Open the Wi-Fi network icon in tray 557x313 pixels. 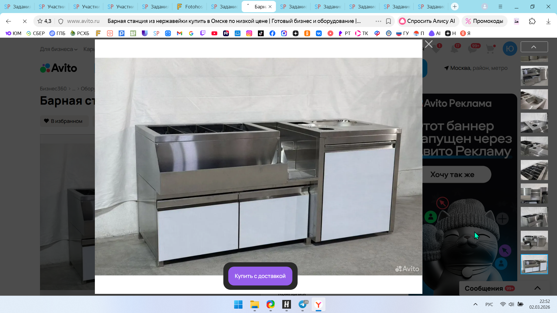point(503,304)
